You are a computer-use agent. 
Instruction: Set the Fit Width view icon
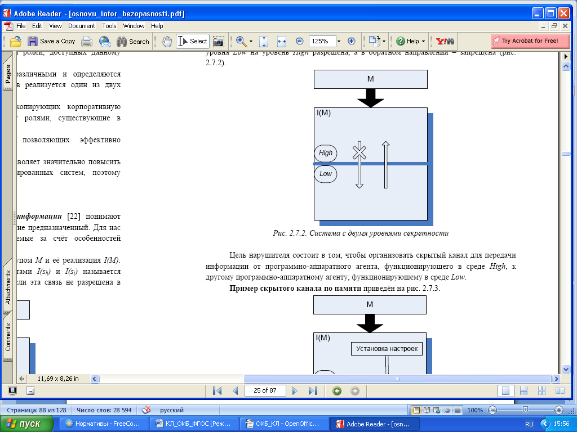click(x=282, y=42)
